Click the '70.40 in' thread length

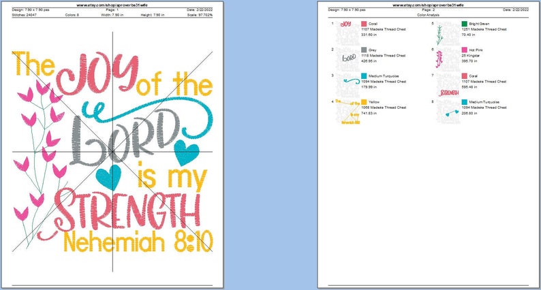[x=469, y=35]
